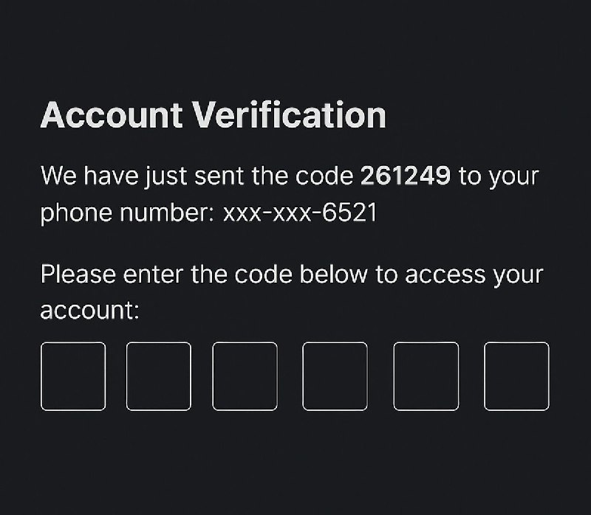This screenshot has width=591, height=515.
Task: Focus the fifth code digit box
Action: 426,376
